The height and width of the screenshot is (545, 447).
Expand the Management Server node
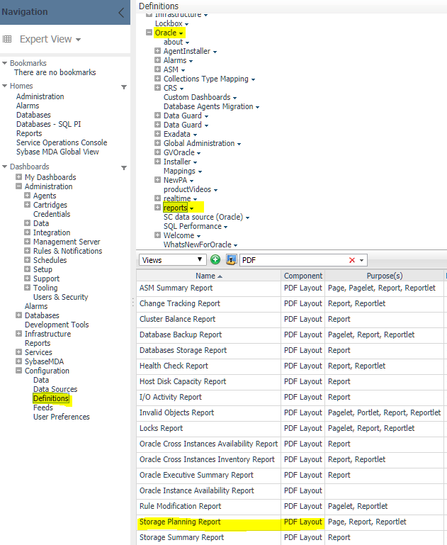[x=27, y=241]
